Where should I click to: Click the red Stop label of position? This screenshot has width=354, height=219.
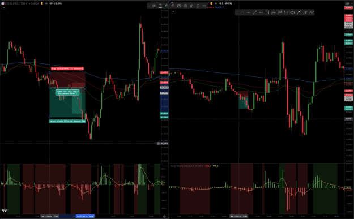[67, 68]
